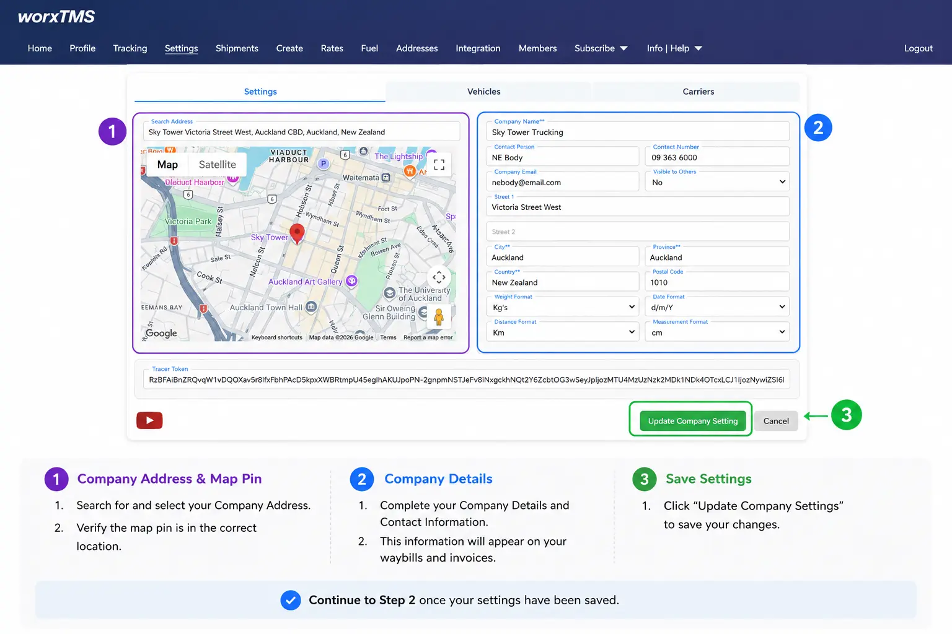This screenshot has height=634, width=952.
Task: Click the Auckland Art Gallery map marker
Action: coord(351,281)
